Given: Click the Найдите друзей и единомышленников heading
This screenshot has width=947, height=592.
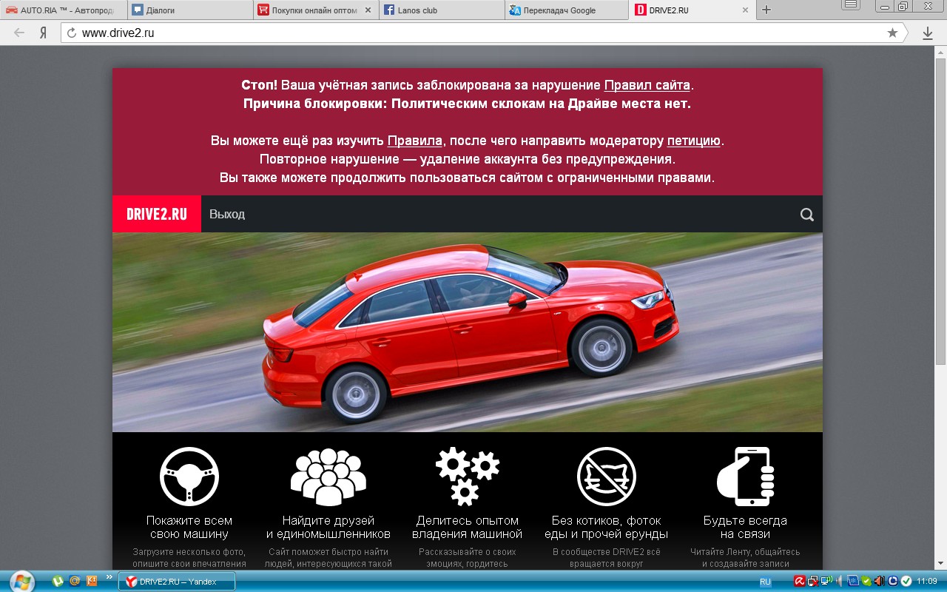Looking at the screenshot, I should tap(328, 528).
